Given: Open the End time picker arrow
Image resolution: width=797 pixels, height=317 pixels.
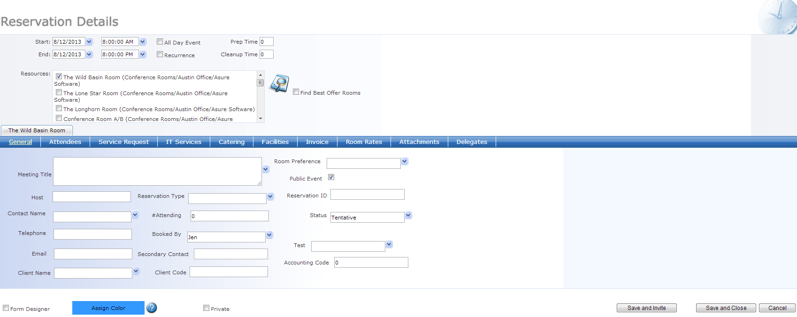Looking at the screenshot, I should [143, 54].
